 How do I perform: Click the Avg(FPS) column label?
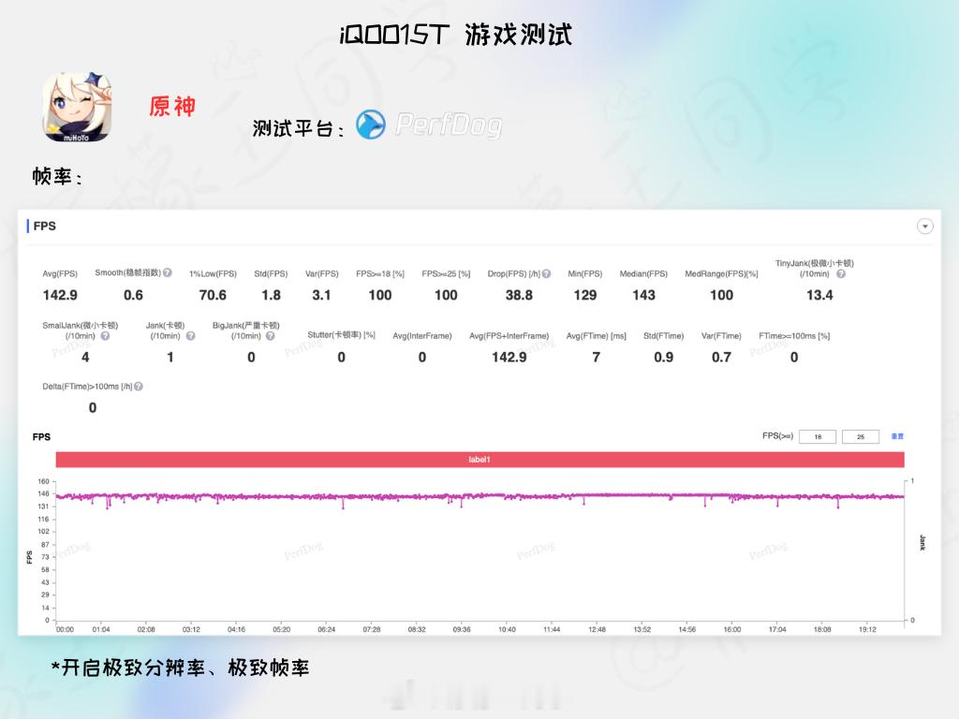pos(60,274)
